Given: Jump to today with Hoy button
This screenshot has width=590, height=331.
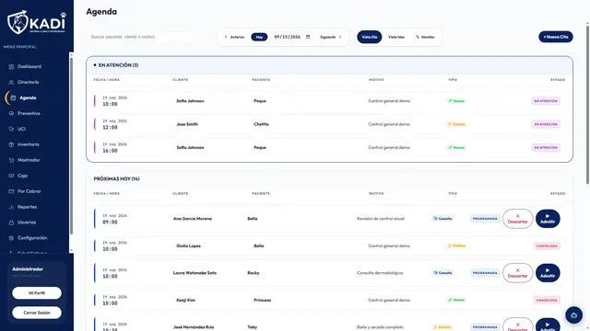Looking at the screenshot, I should 259,37.
